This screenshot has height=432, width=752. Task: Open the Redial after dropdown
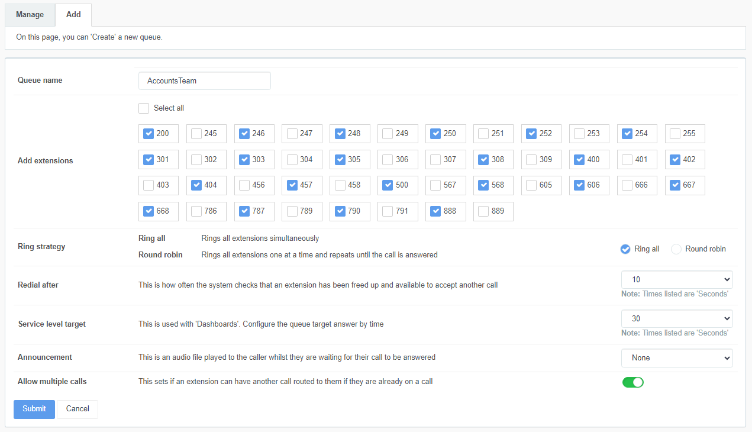click(676, 279)
